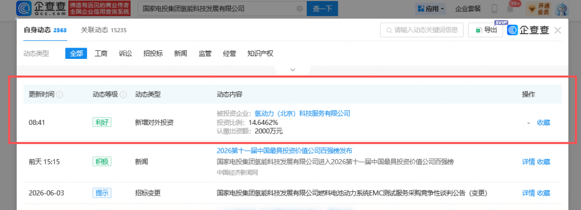581x210 pixels.
Task: Open 企业套餐 link
Action: click(468, 9)
